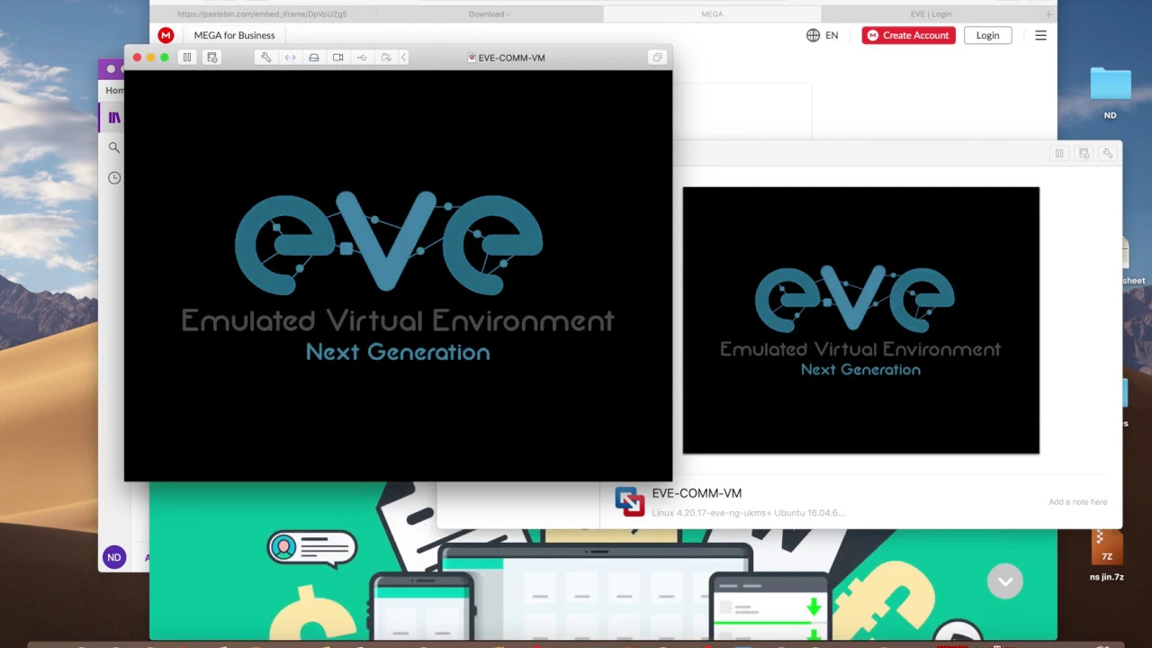The width and height of the screenshot is (1152, 648).
Task: Open the EN language selector
Action: pos(823,35)
